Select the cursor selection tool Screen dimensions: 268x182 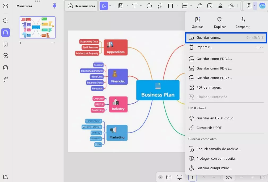pyautogui.click(x=104, y=6)
